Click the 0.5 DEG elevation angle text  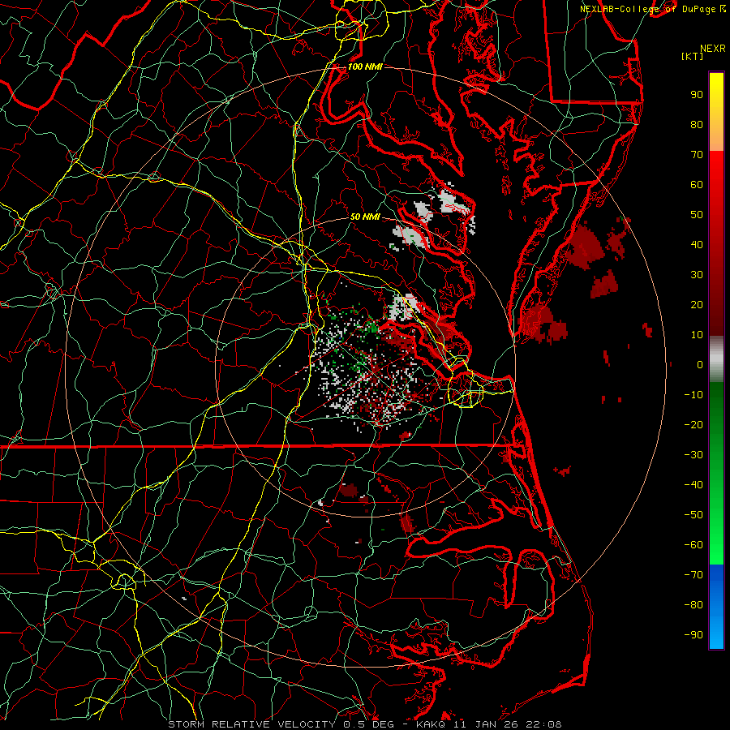369,724
